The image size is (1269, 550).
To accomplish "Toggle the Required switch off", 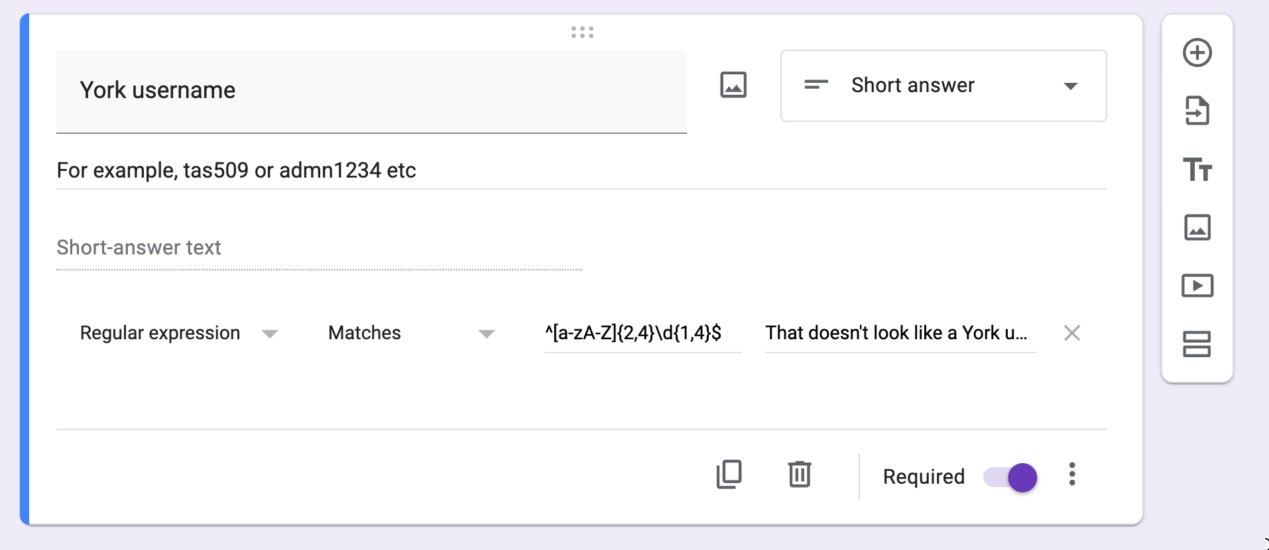I will tap(1010, 477).
